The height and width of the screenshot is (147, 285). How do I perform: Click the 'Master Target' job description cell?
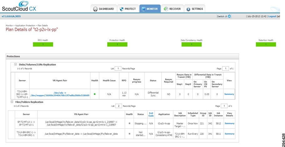click(x=180, y=124)
